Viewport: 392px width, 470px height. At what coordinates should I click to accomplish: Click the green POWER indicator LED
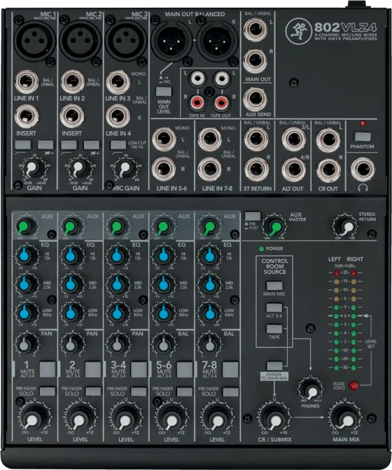click(x=261, y=249)
